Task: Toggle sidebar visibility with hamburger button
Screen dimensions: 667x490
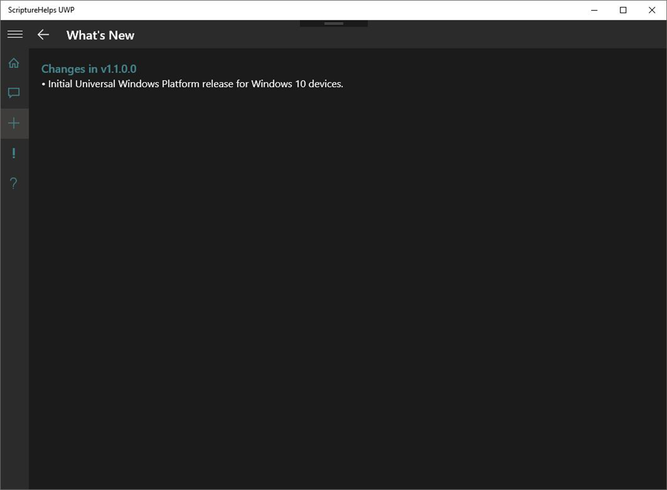Action: click(x=15, y=34)
